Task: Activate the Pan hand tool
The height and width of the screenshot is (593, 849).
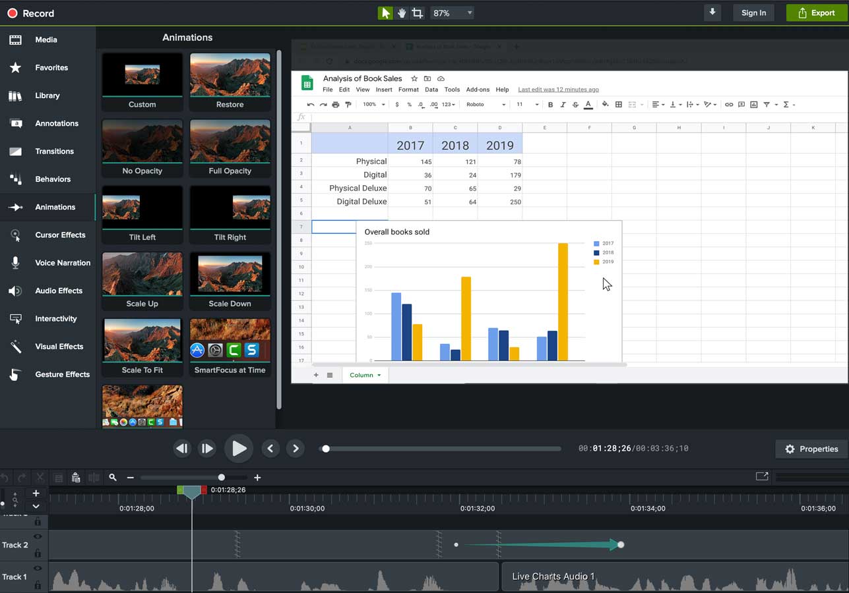Action: [x=402, y=13]
